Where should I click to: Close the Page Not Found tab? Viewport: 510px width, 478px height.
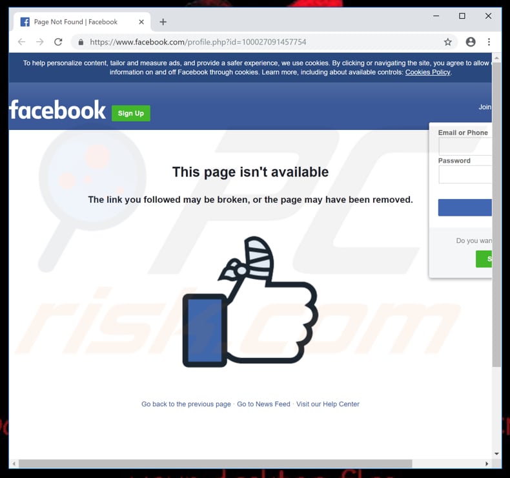(x=141, y=22)
